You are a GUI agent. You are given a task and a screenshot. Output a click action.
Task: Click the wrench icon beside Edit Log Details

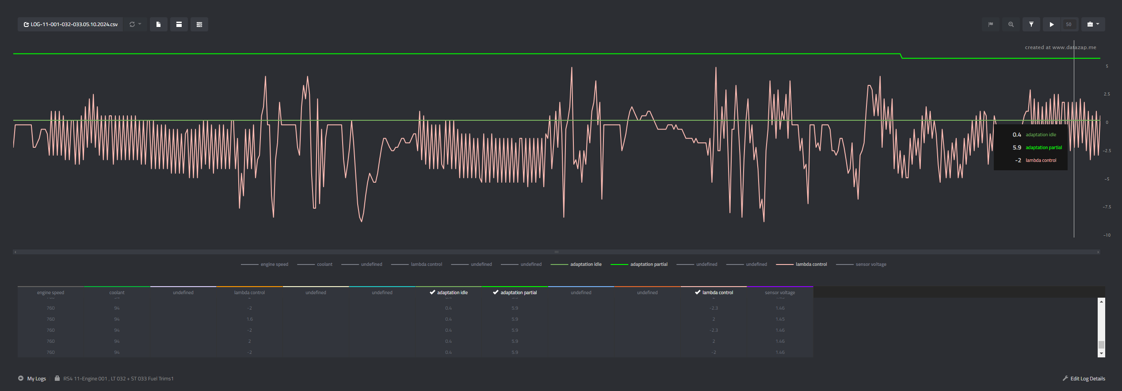click(x=1065, y=378)
